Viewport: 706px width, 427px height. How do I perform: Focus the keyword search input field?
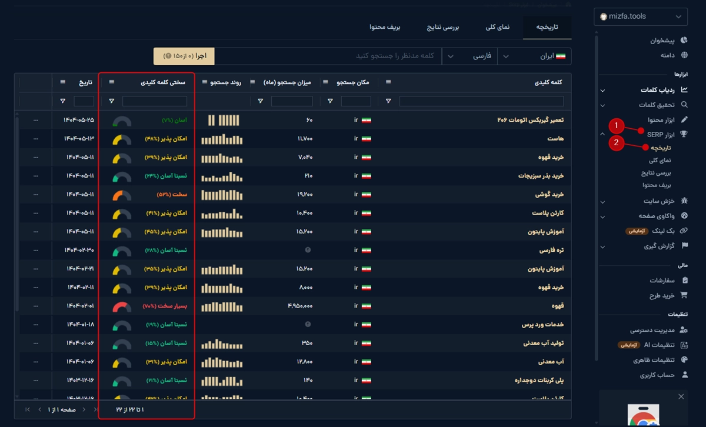point(328,56)
